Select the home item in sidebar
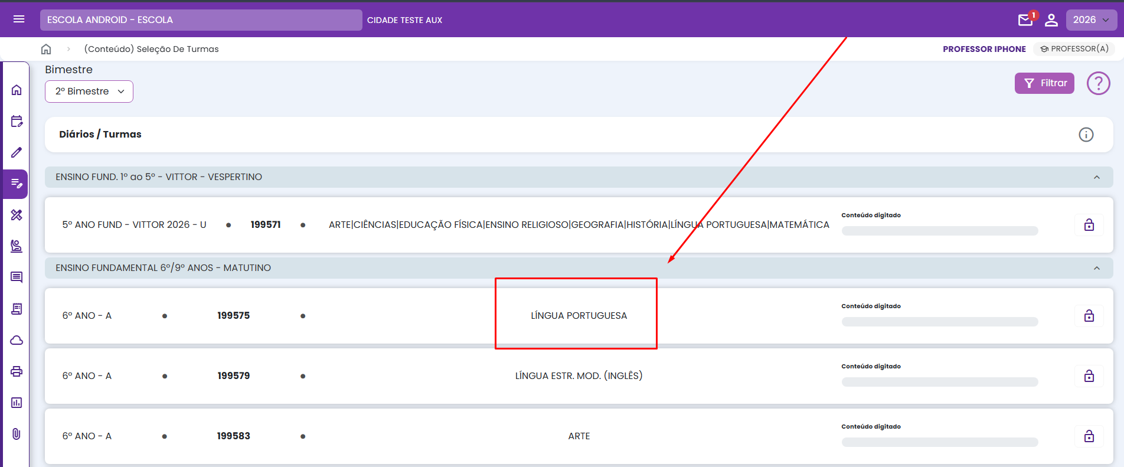 [x=17, y=90]
